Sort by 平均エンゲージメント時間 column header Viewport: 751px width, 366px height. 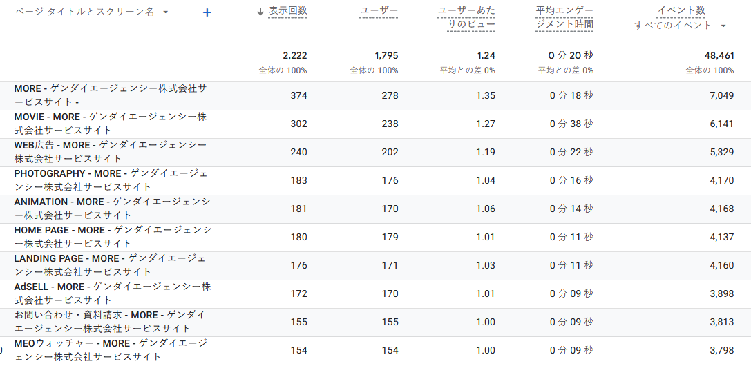tap(564, 18)
